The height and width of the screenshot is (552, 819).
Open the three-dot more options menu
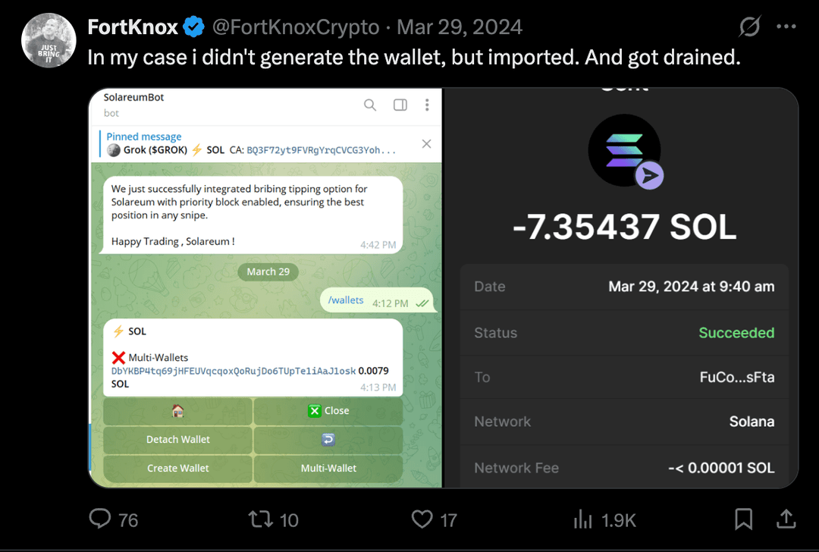(786, 27)
